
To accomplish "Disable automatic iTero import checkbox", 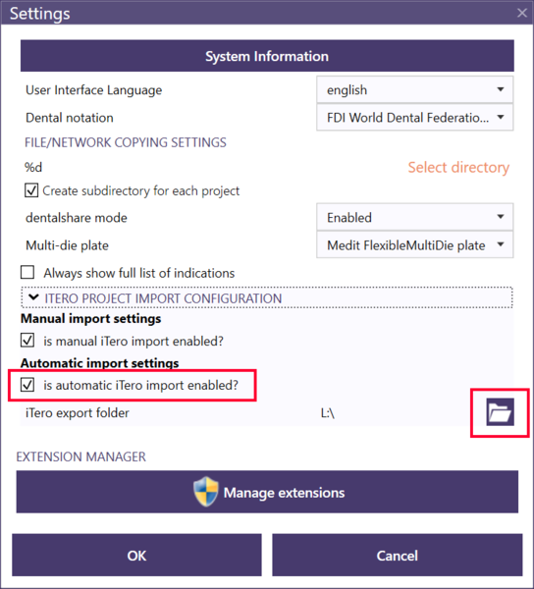I will [27, 385].
